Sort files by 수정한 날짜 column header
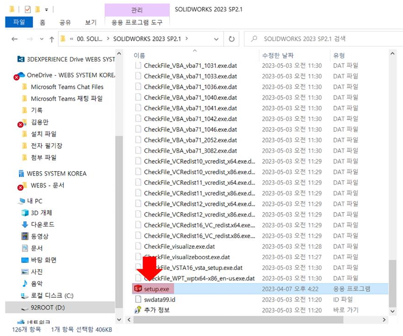The height and width of the screenshot is (336, 403). [278, 55]
